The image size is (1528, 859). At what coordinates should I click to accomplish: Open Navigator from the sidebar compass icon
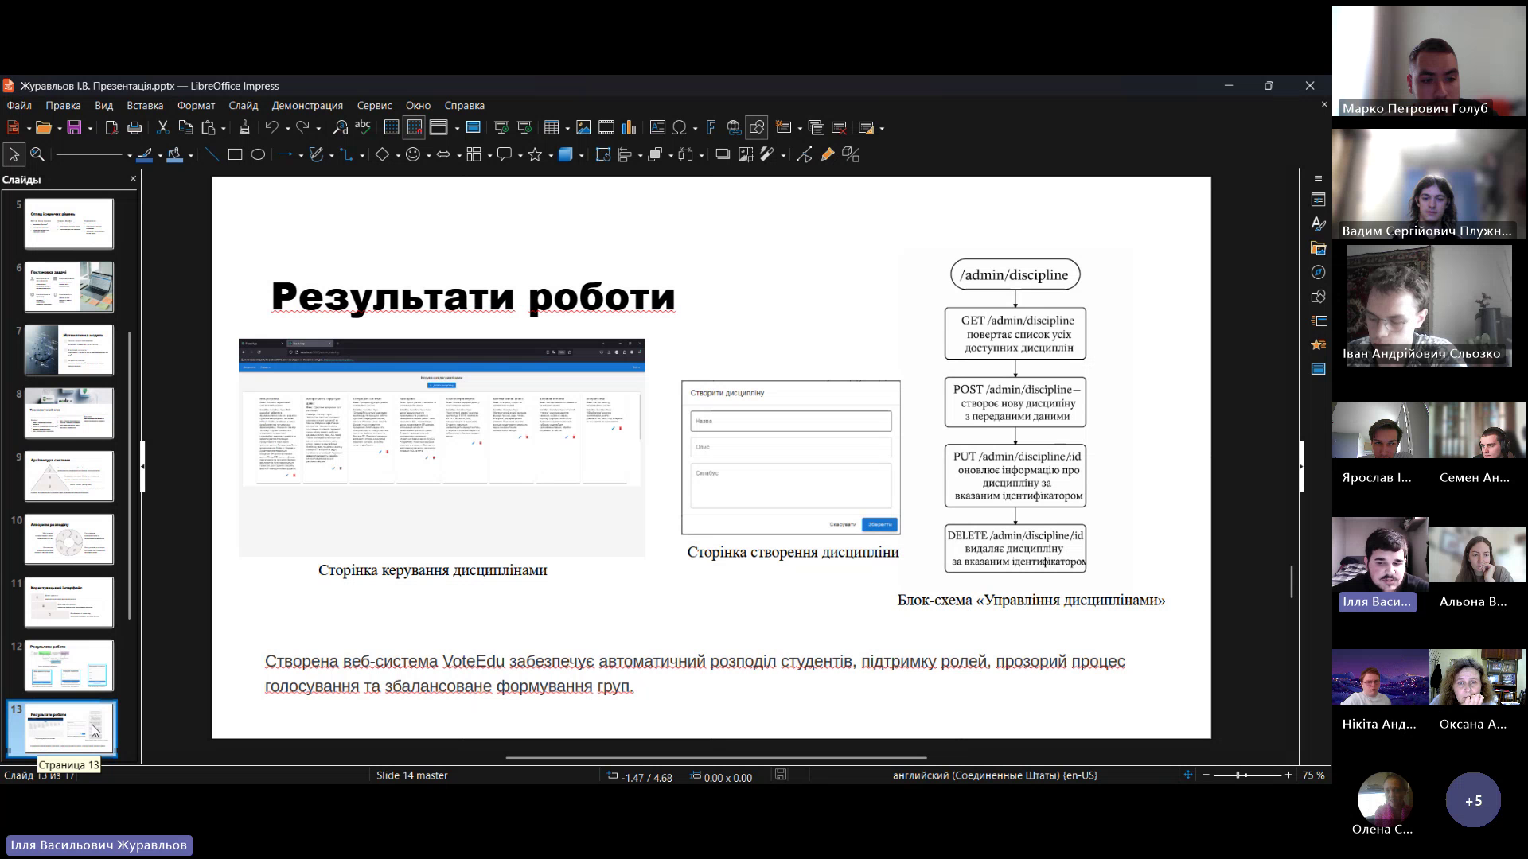click(x=1318, y=273)
